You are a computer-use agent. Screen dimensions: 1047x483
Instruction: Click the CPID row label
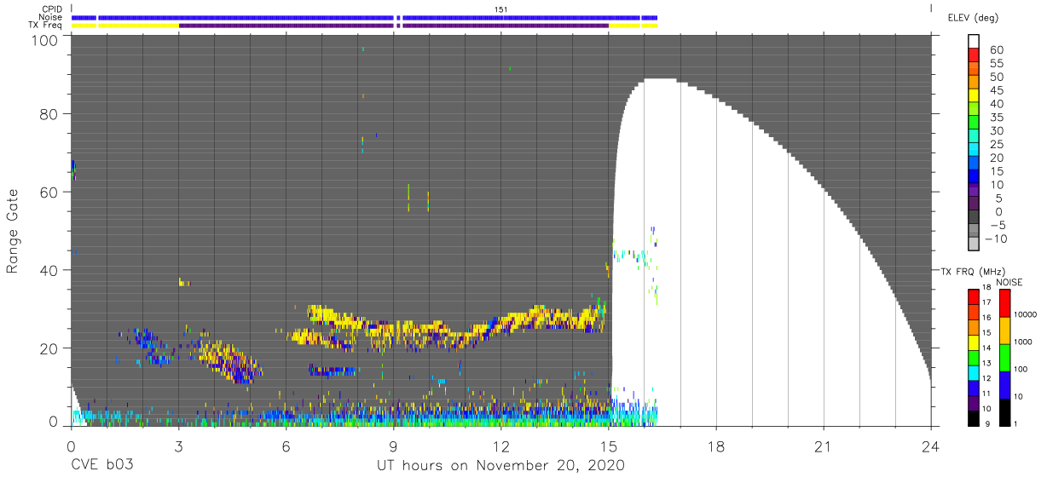click(52, 9)
